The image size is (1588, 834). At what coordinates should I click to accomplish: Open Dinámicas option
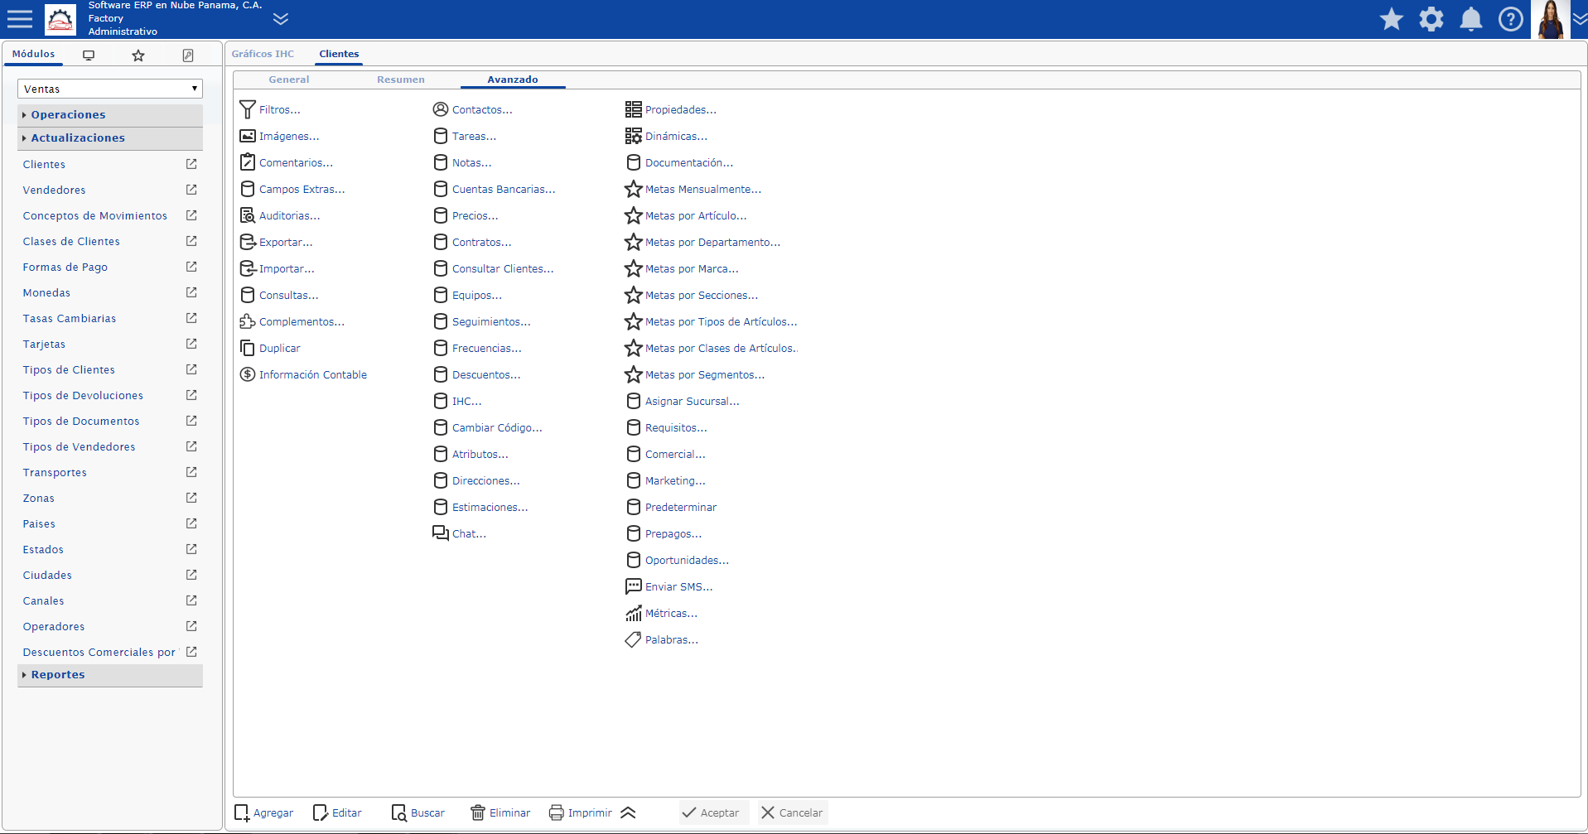[666, 136]
